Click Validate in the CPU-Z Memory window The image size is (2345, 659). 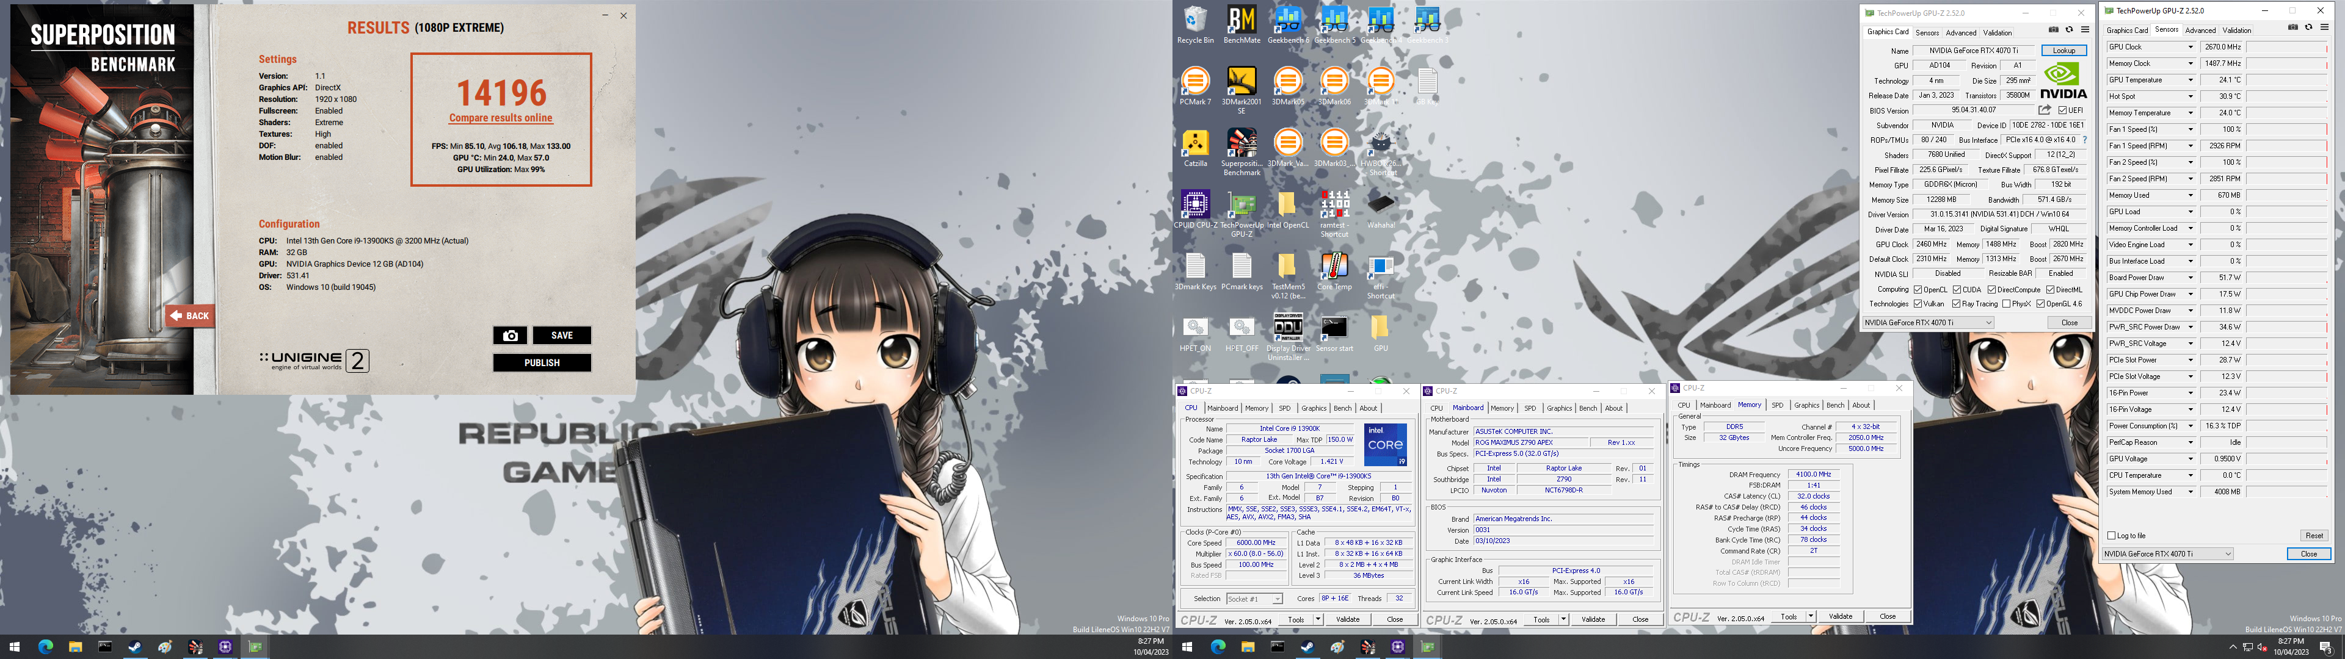coord(1841,616)
